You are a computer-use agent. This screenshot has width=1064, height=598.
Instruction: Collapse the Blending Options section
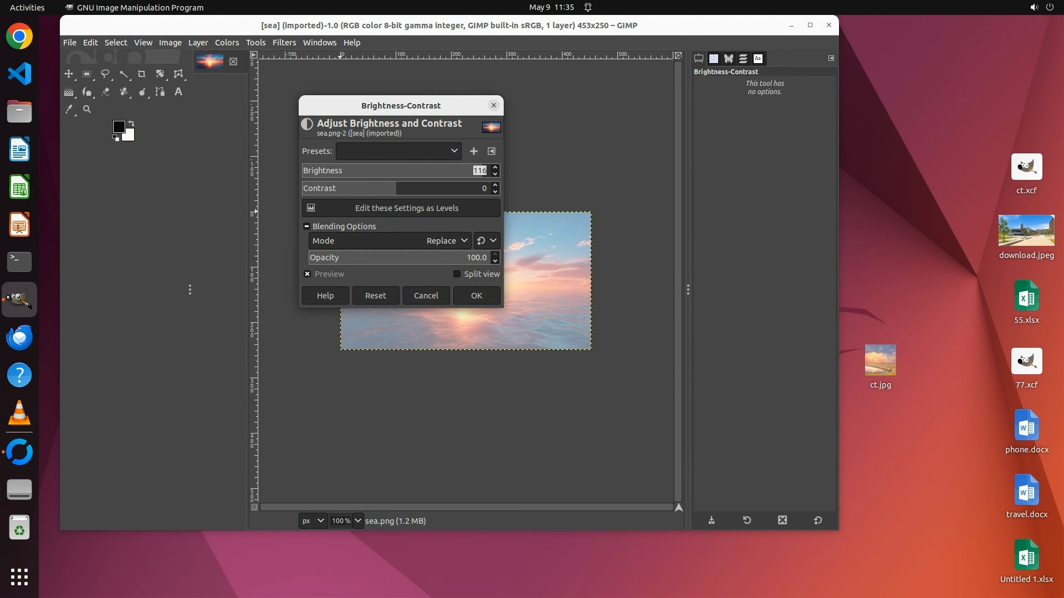coord(306,226)
